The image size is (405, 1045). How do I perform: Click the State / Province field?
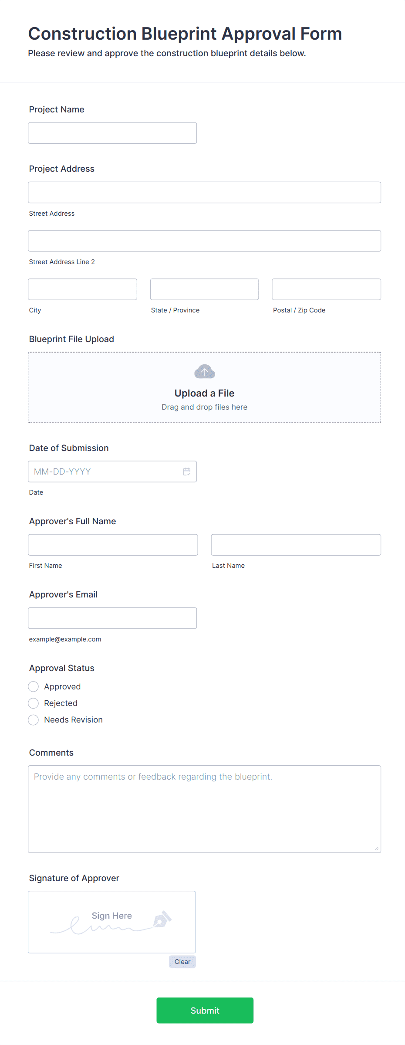[204, 289]
